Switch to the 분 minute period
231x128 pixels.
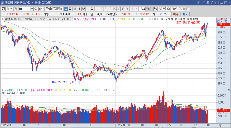point(84,9)
